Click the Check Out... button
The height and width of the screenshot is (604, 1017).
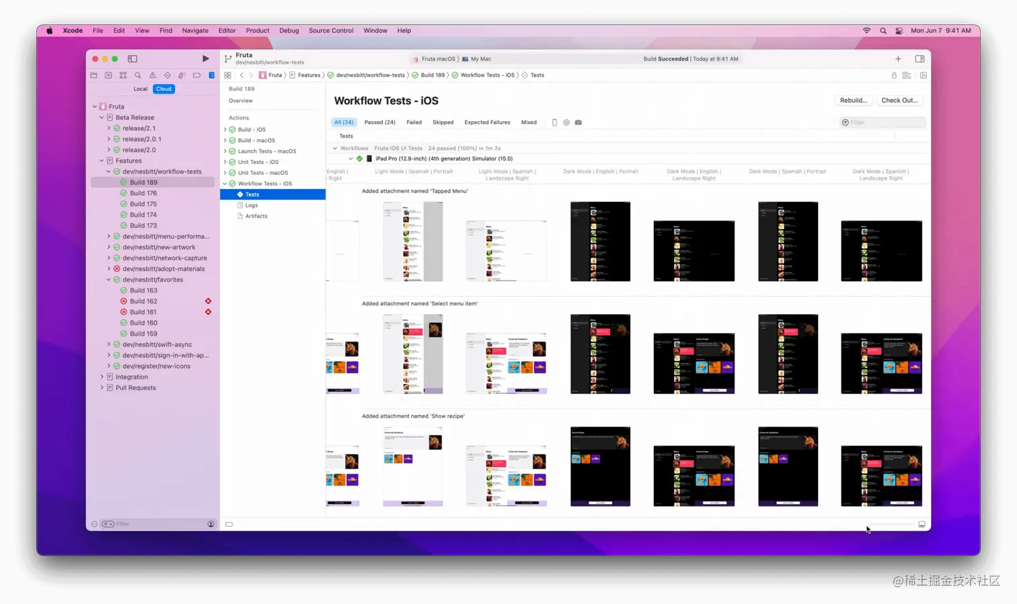point(899,100)
